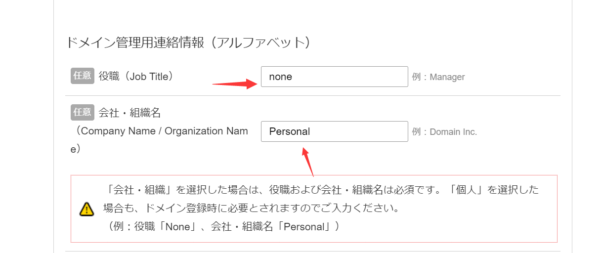Click the 任意 badge beside 会社・組織名
The width and height of the screenshot is (602, 253).
tap(82, 113)
